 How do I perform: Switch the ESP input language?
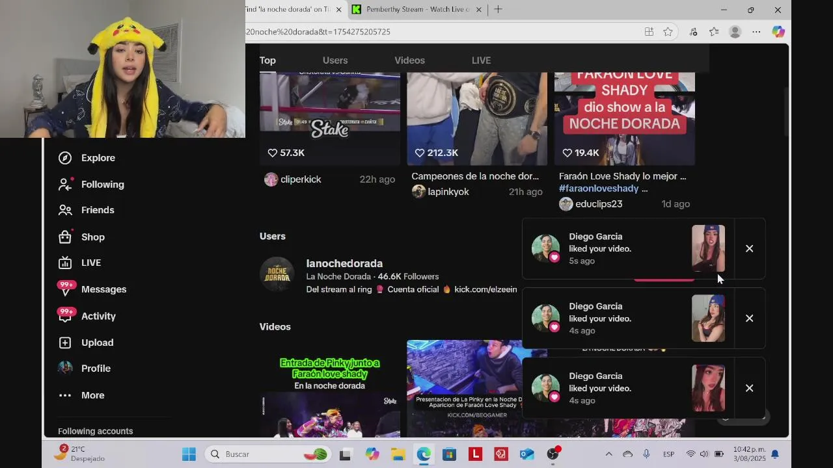pyautogui.click(x=668, y=454)
